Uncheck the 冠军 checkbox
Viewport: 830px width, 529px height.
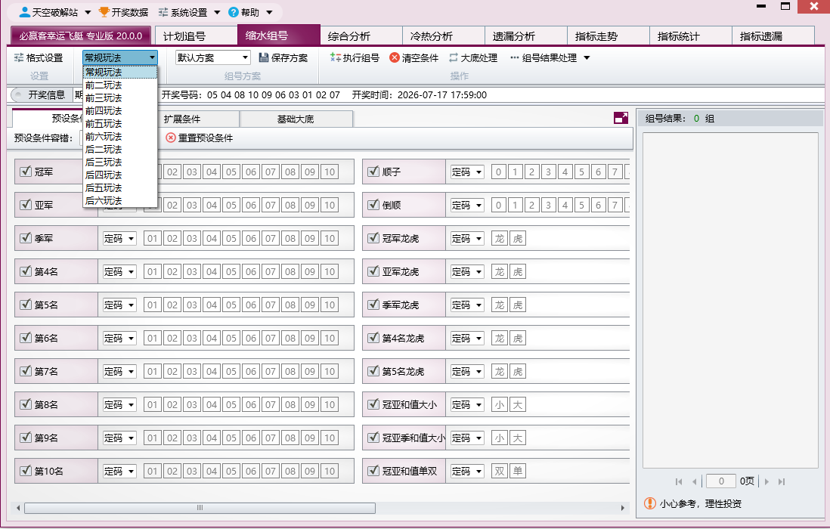26,172
